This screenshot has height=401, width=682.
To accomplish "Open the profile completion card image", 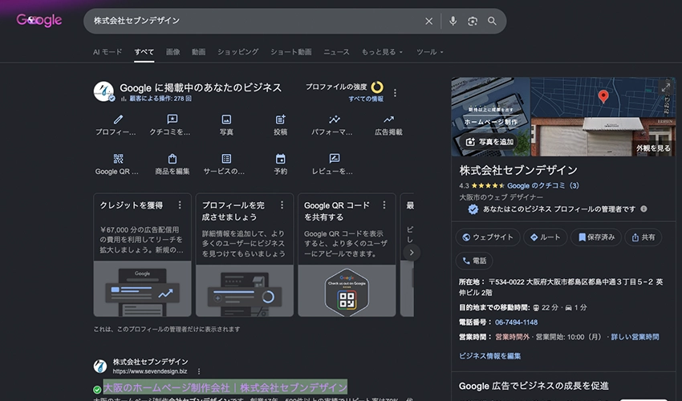I will 245,290.
